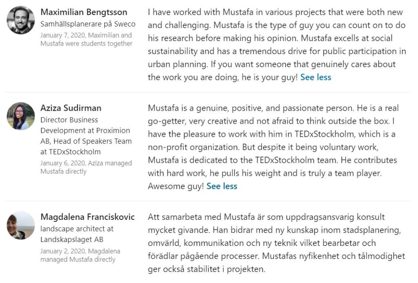Click Maximilian Bengtsson's profile photo
The height and width of the screenshot is (283, 418).
pyautogui.click(x=21, y=20)
